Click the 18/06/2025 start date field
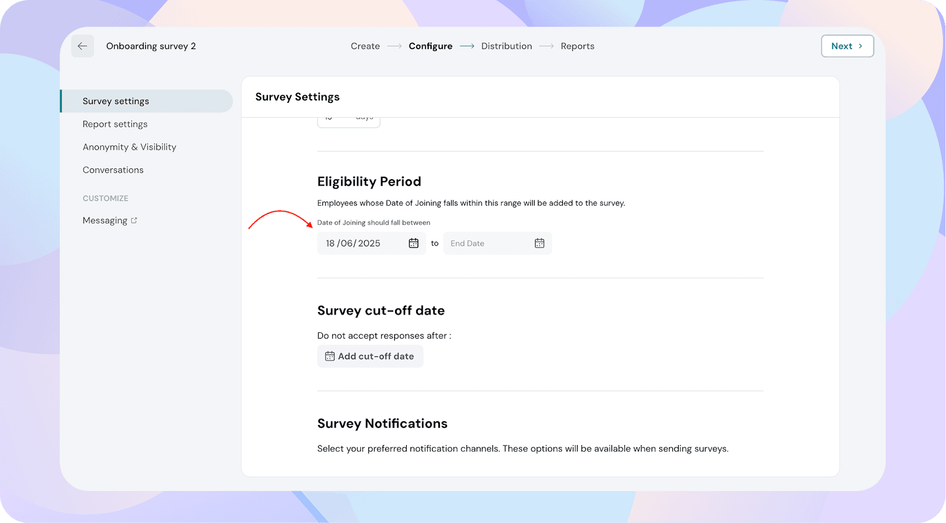This screenshot has width=946, height=523. pyautogui.click(x=372, y=243)
